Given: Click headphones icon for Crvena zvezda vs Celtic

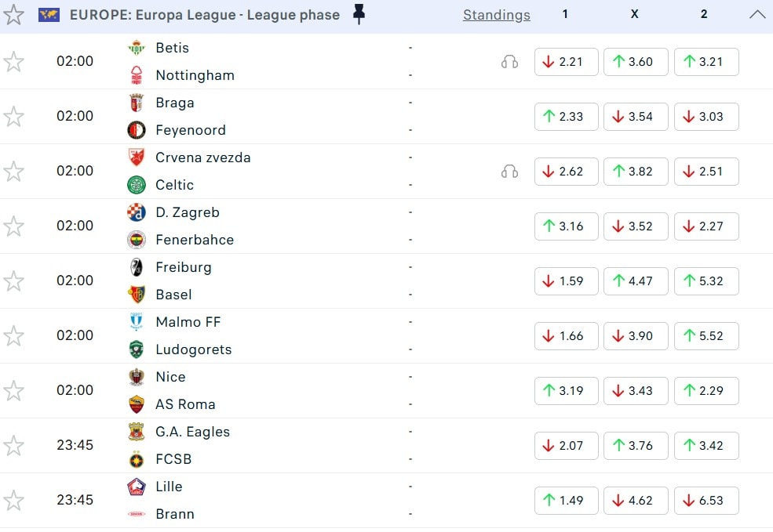Looking at the screenshot, I should pos(509,172).
